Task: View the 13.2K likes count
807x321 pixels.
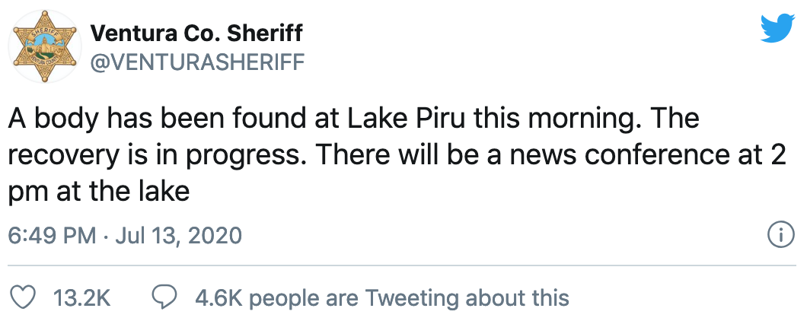Action: coord(82,298)
